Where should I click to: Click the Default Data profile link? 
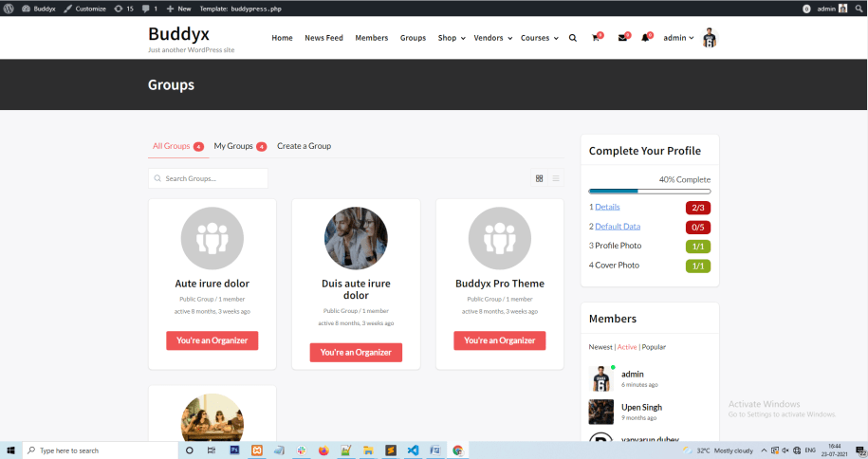coord(618,226)
